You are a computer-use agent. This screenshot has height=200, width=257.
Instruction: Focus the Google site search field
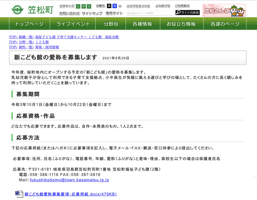tap(150, 13)
